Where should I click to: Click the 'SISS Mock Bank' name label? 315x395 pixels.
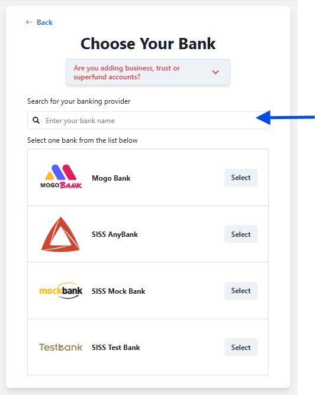point(118,291)
